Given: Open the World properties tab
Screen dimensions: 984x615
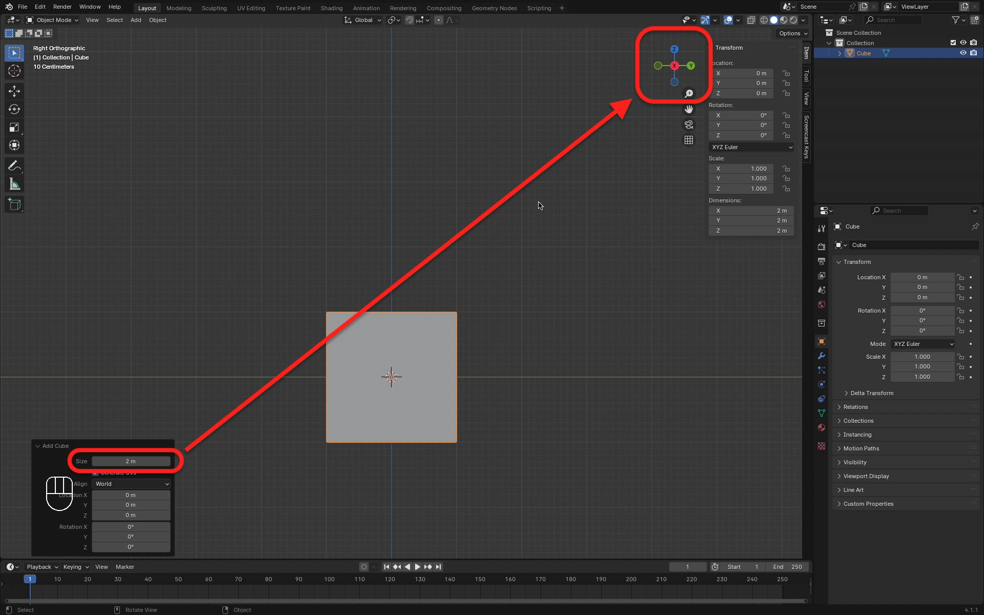Looking at the screenshot, I should [822, 304].
